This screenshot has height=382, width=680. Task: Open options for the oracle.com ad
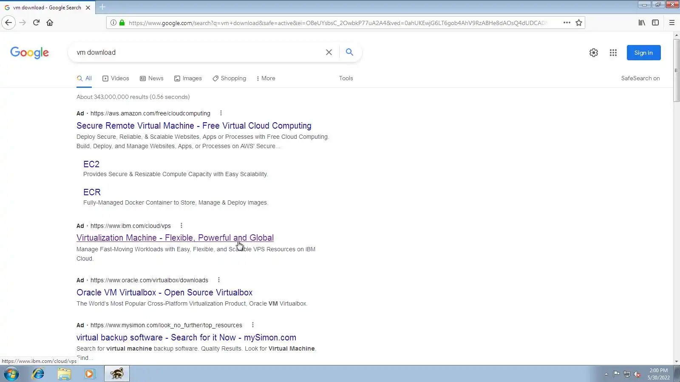(219, 280)
